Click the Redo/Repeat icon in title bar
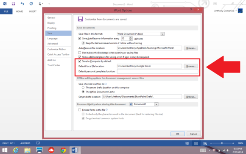This screenshot has width=246, height=154. click(x=31, y=4)
